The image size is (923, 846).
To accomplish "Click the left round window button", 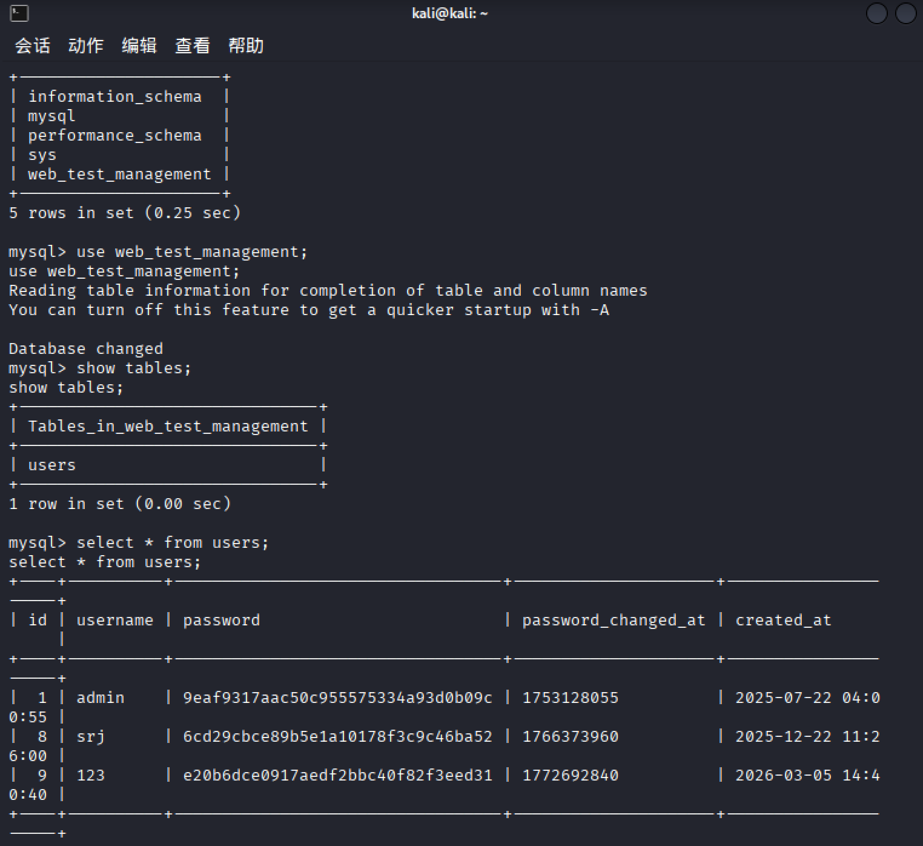I will tap(876, 13).
